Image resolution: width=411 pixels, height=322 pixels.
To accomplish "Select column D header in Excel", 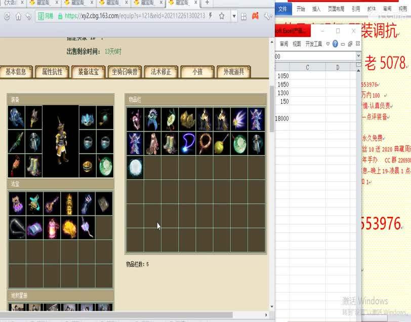I will click(x=338, y=67).
